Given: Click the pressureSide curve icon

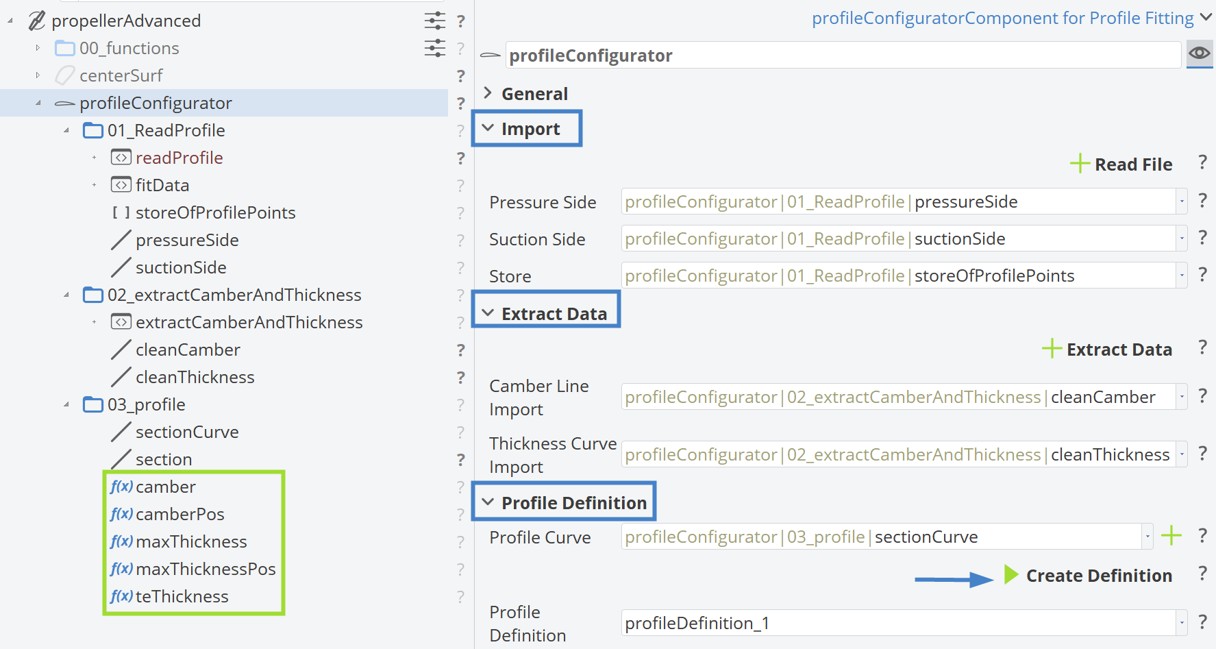Looking at the screenshot, I should tap(121, 240).
